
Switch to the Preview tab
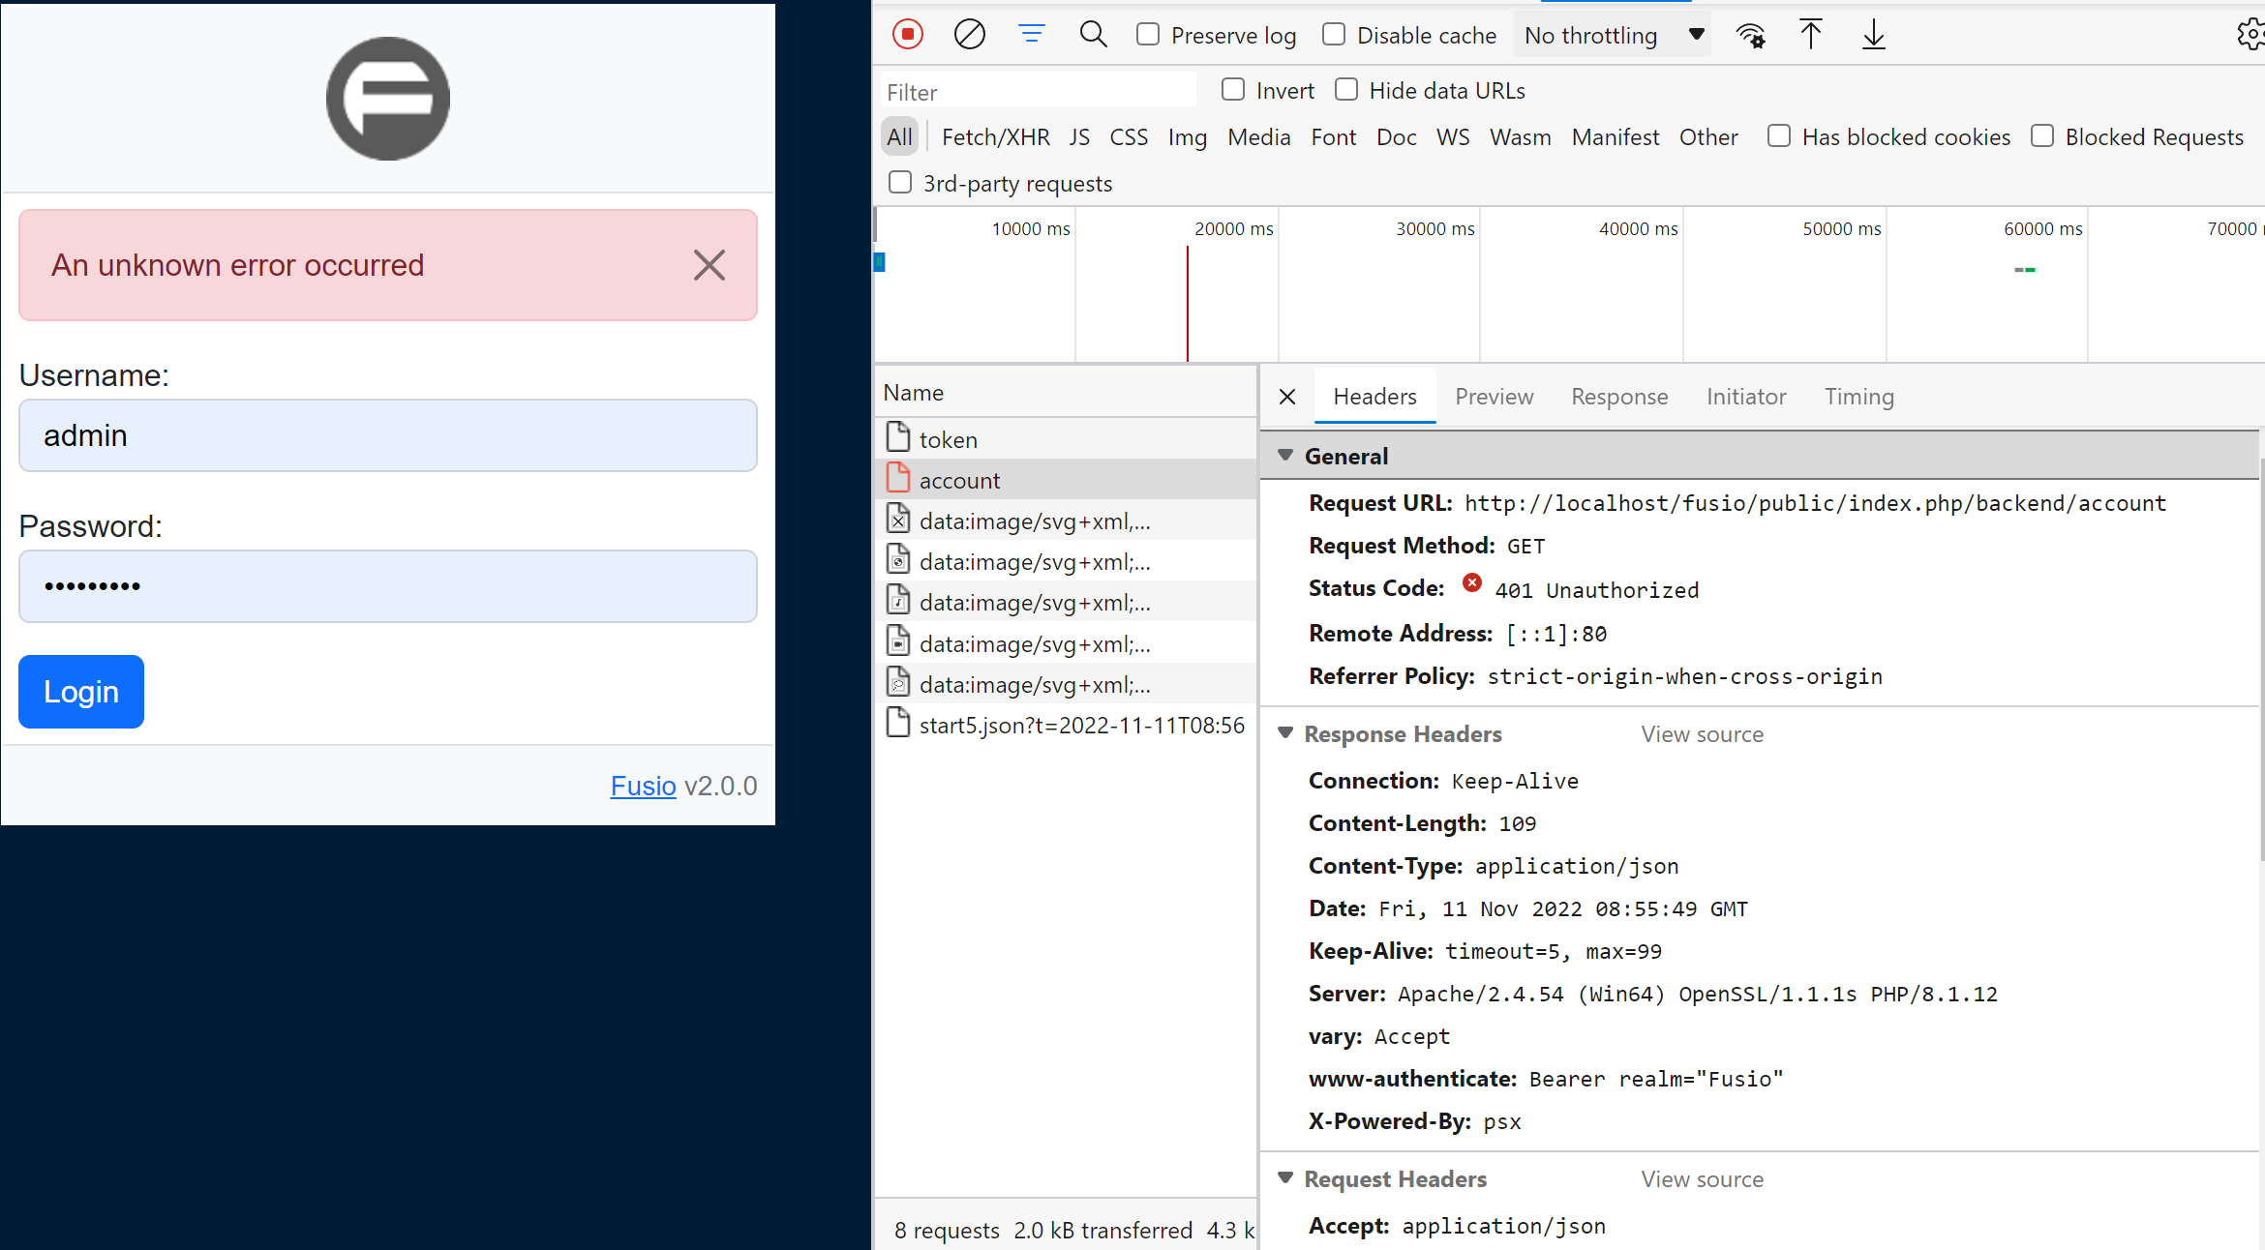pyautogui.click(x=1494, y=397)
